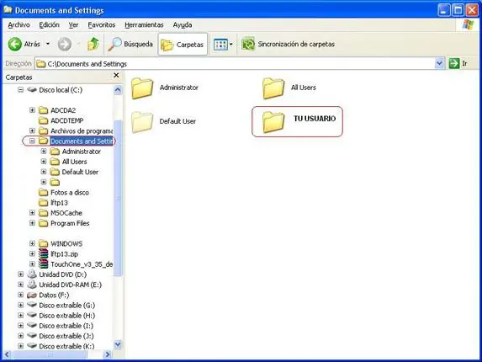Open the Búsqueda search tool
Image resolution: width=482 pixels, height=362 pixels.
(130, 45)
